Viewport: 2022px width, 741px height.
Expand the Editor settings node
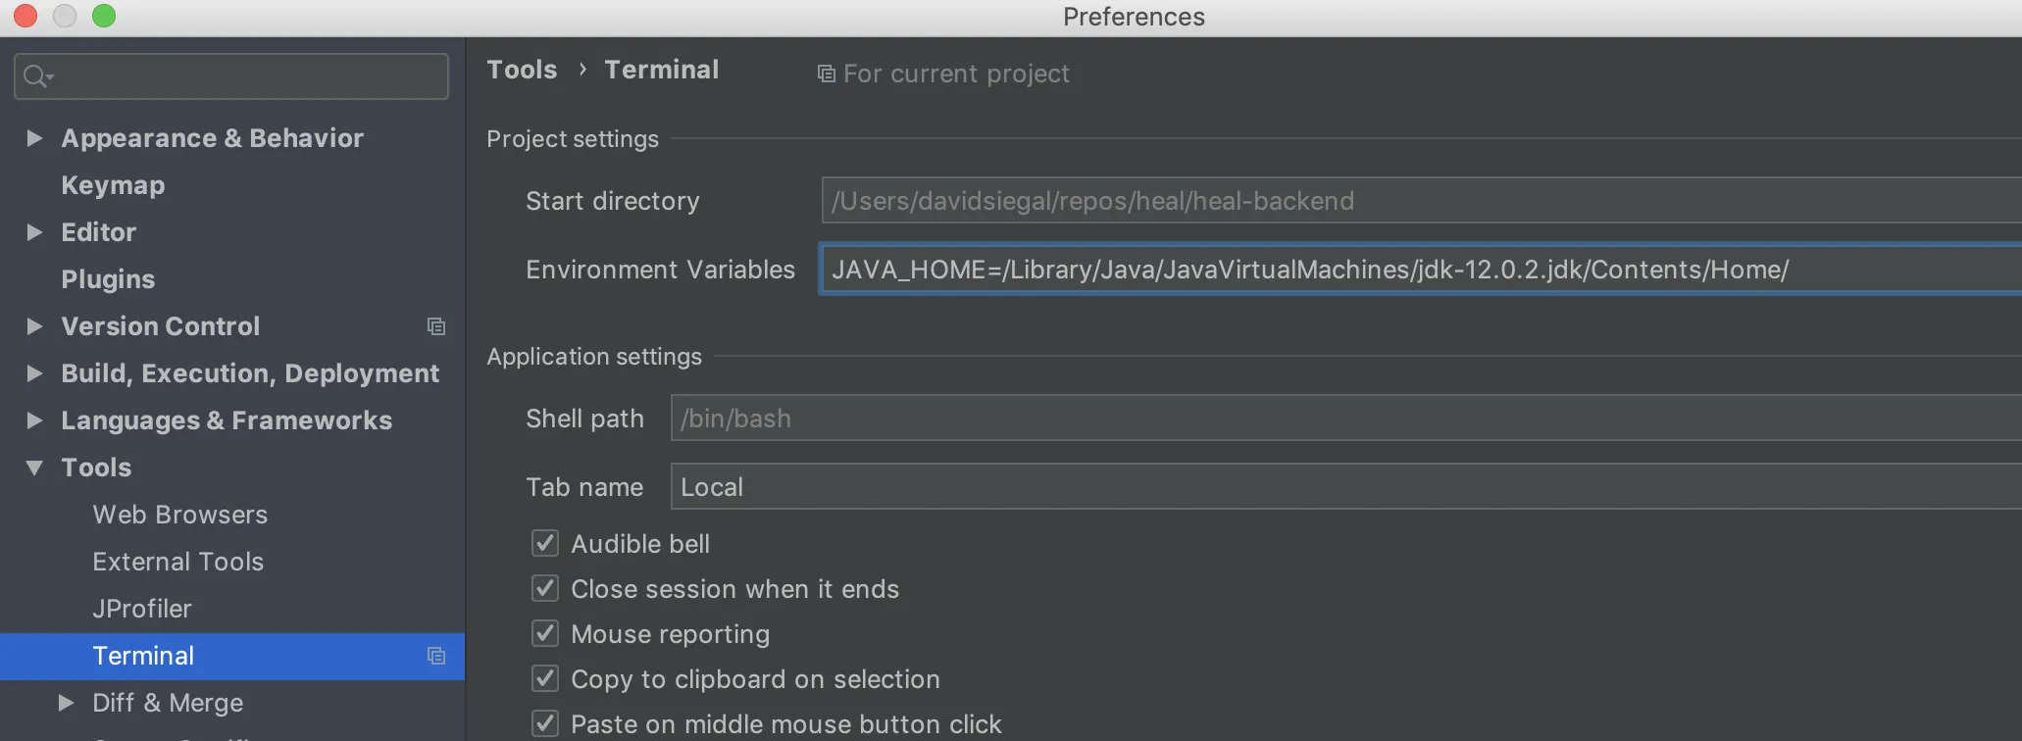pos(34,232)
